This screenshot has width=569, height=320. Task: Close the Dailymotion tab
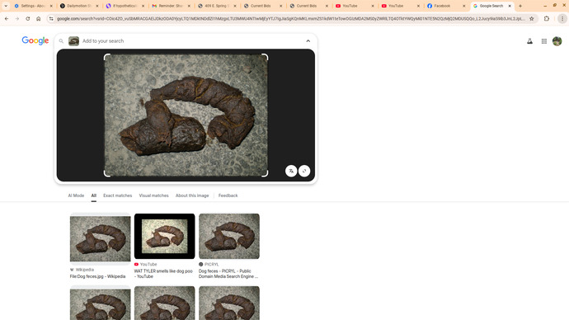pyautogui.click(x=97, y=6)
